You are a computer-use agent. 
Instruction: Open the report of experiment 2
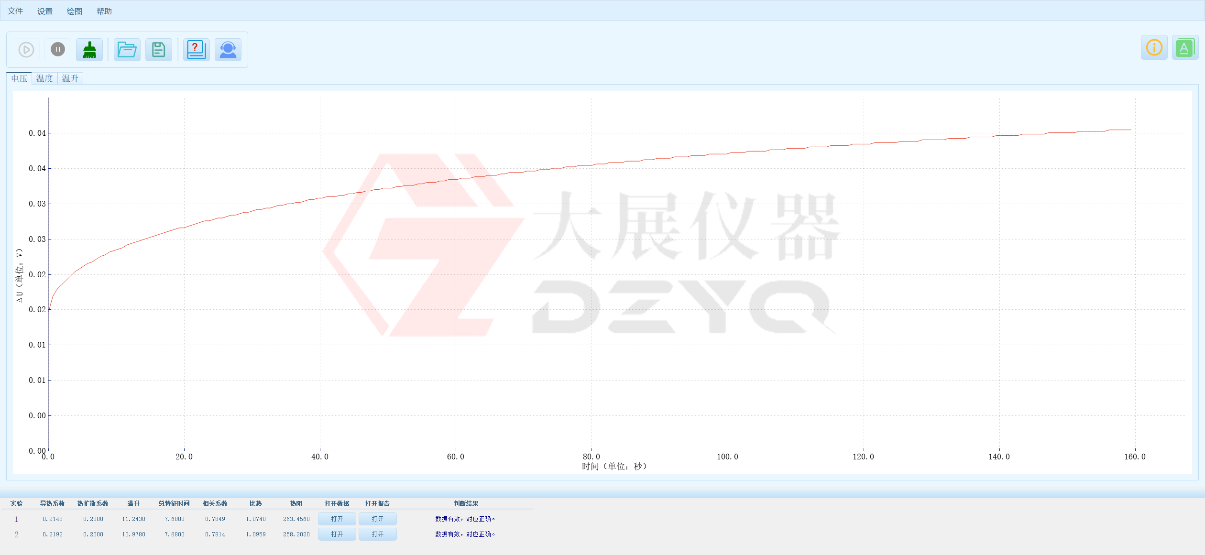coord(378,534)
